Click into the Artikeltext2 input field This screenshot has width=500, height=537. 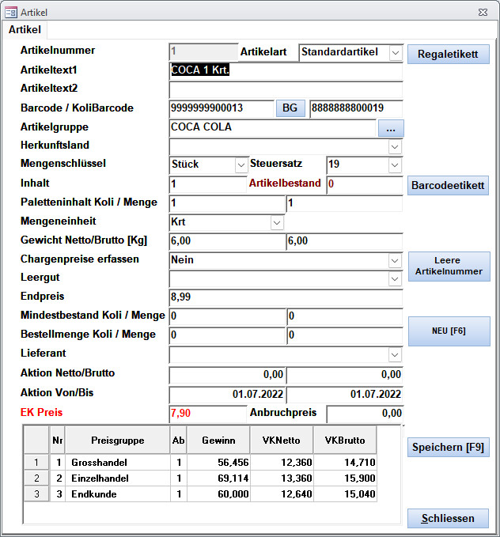pos(286,89)
